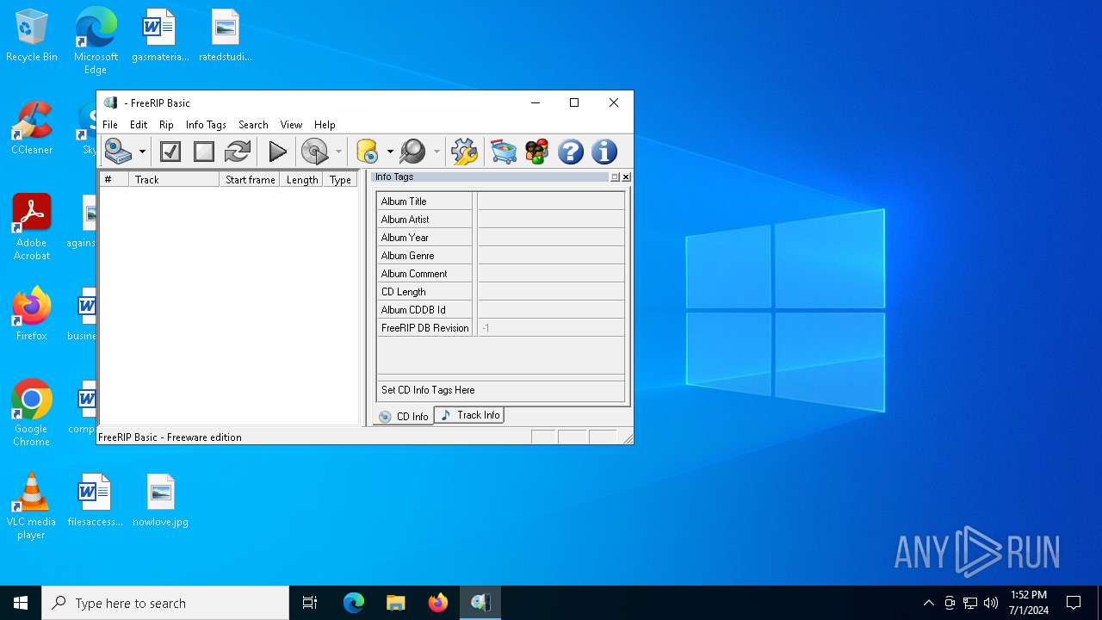
Task: Click Select All Tracks checkmark icon
Action: click(170, 152)
